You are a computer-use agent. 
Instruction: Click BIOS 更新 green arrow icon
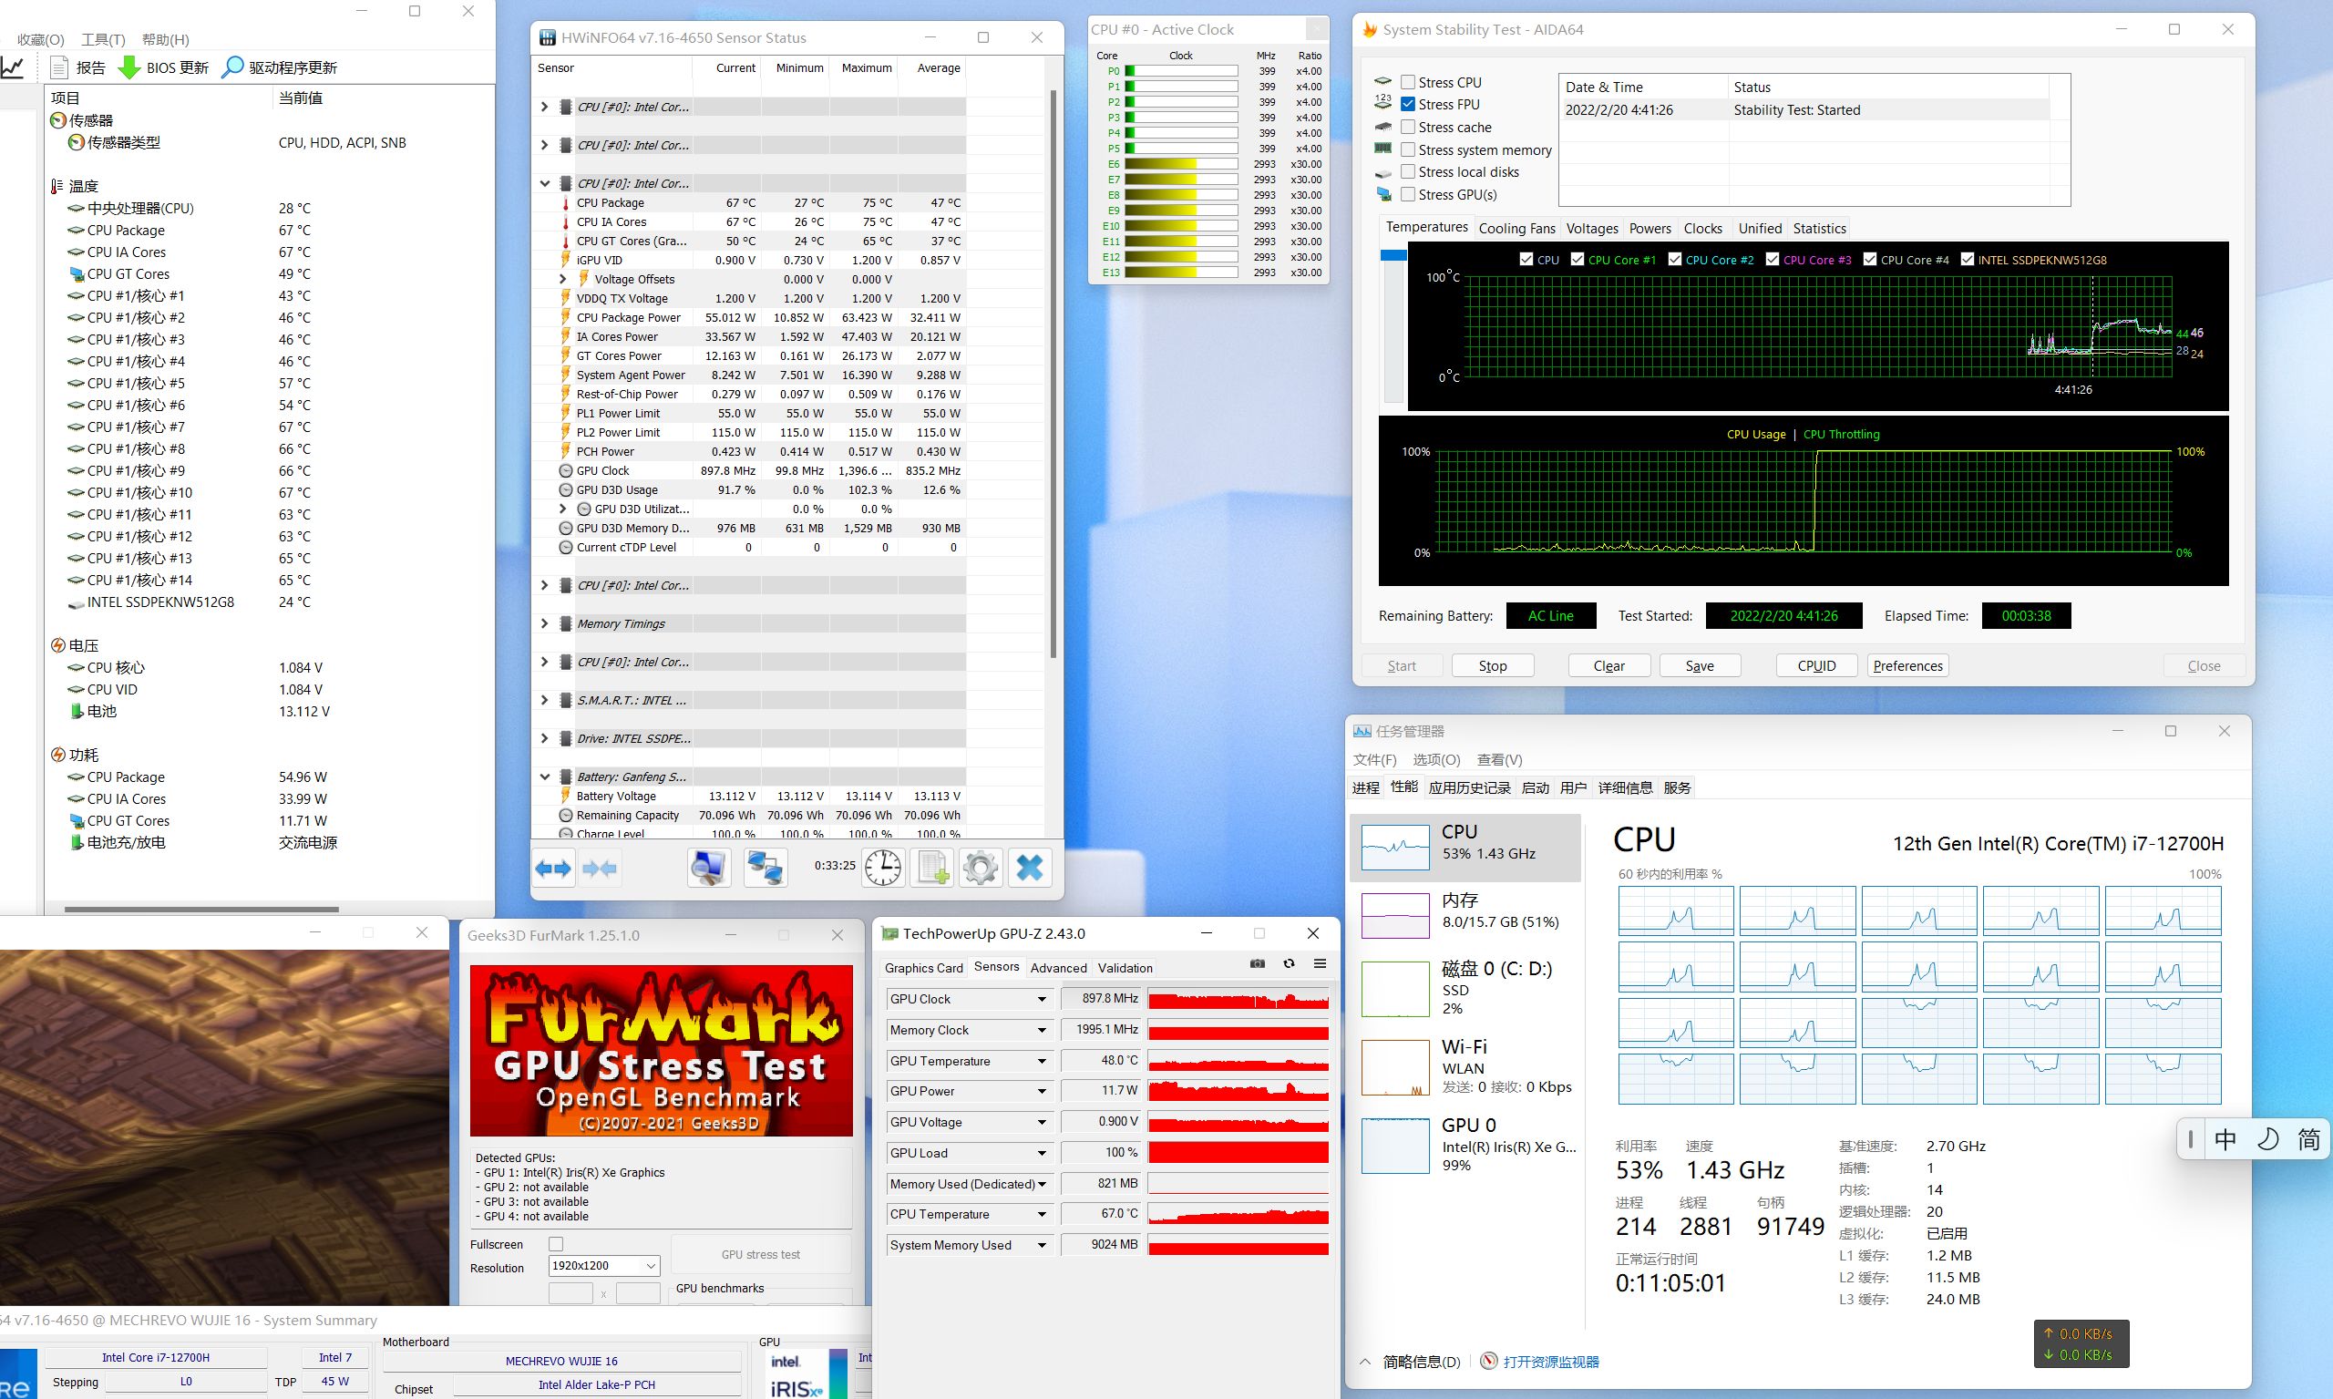[x=129, y=67]
